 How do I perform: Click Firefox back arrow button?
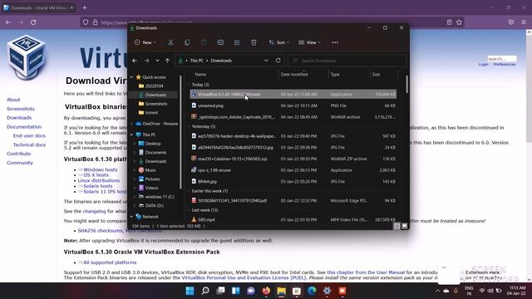[8, 22]
